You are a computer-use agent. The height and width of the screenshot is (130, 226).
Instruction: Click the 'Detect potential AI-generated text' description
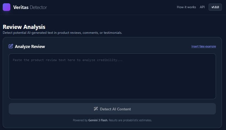[63, 33]
